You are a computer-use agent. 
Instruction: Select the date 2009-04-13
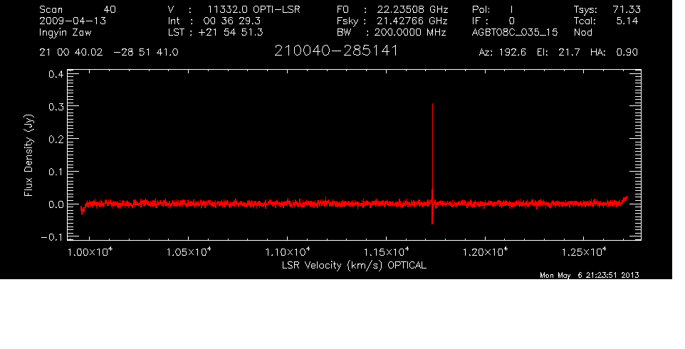(73, 21)
